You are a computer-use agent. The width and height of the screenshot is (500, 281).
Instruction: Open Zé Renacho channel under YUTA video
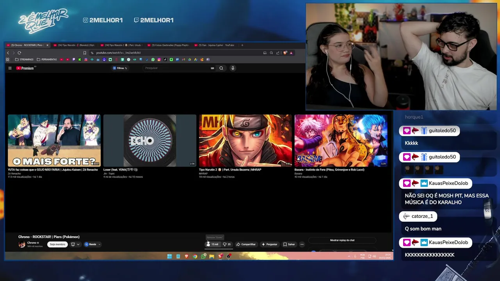tap(14, 173)
